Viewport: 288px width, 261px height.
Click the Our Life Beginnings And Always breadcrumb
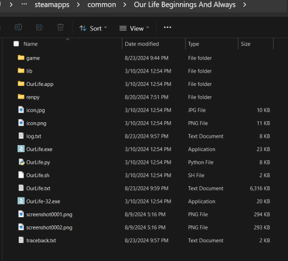tap(185, 5)
